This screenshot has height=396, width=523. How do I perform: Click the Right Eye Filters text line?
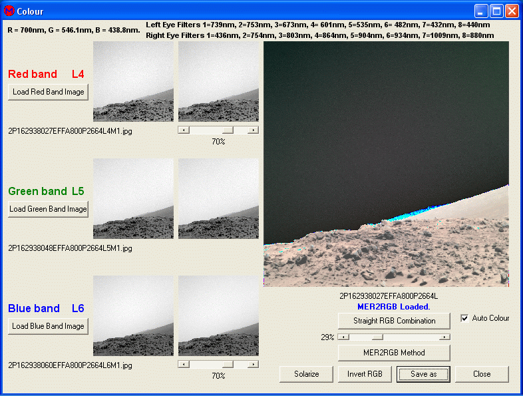[320, 35]
